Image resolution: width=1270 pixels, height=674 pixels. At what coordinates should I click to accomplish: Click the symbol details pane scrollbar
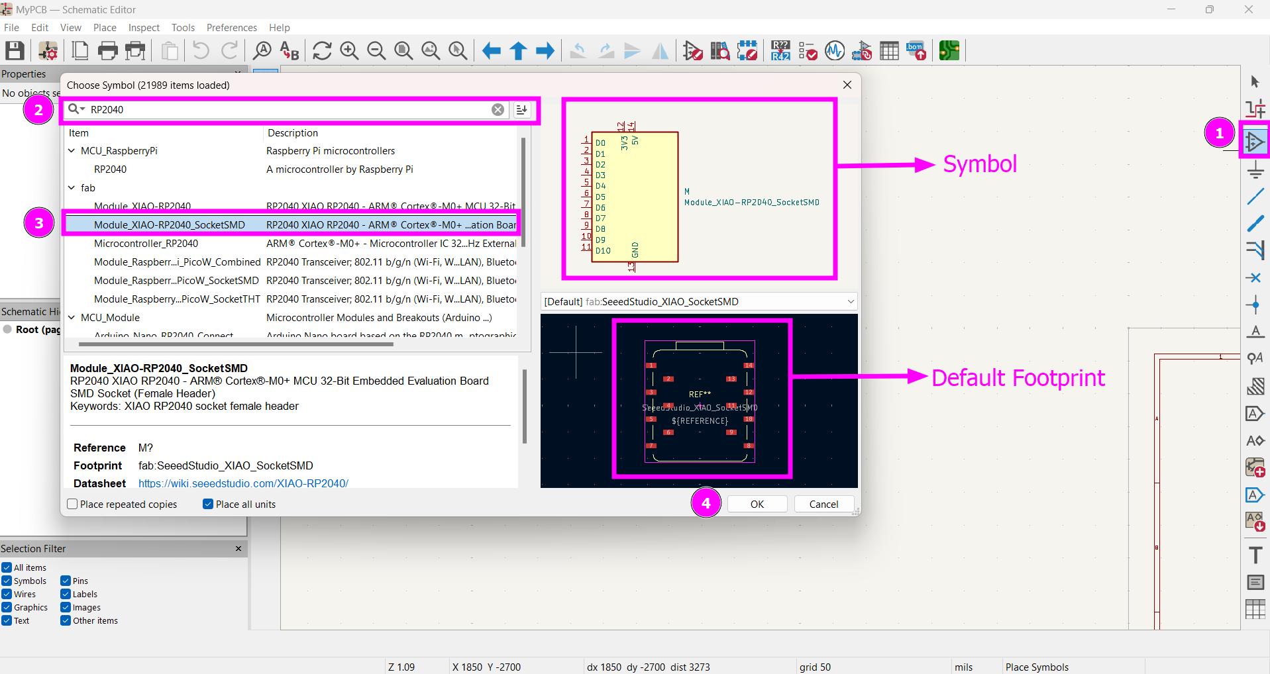(x=525, y=406)
